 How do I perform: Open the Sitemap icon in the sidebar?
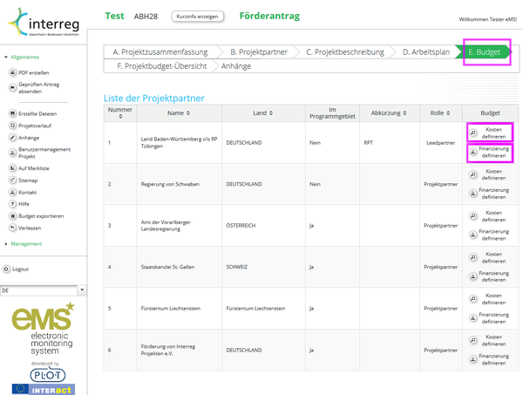tap(10, 179)
